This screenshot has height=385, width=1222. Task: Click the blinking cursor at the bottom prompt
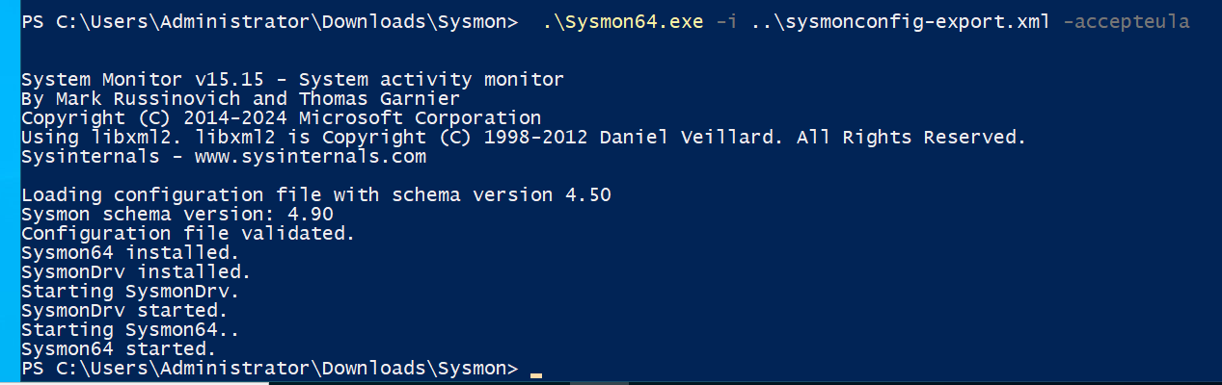tap(536, 372)
